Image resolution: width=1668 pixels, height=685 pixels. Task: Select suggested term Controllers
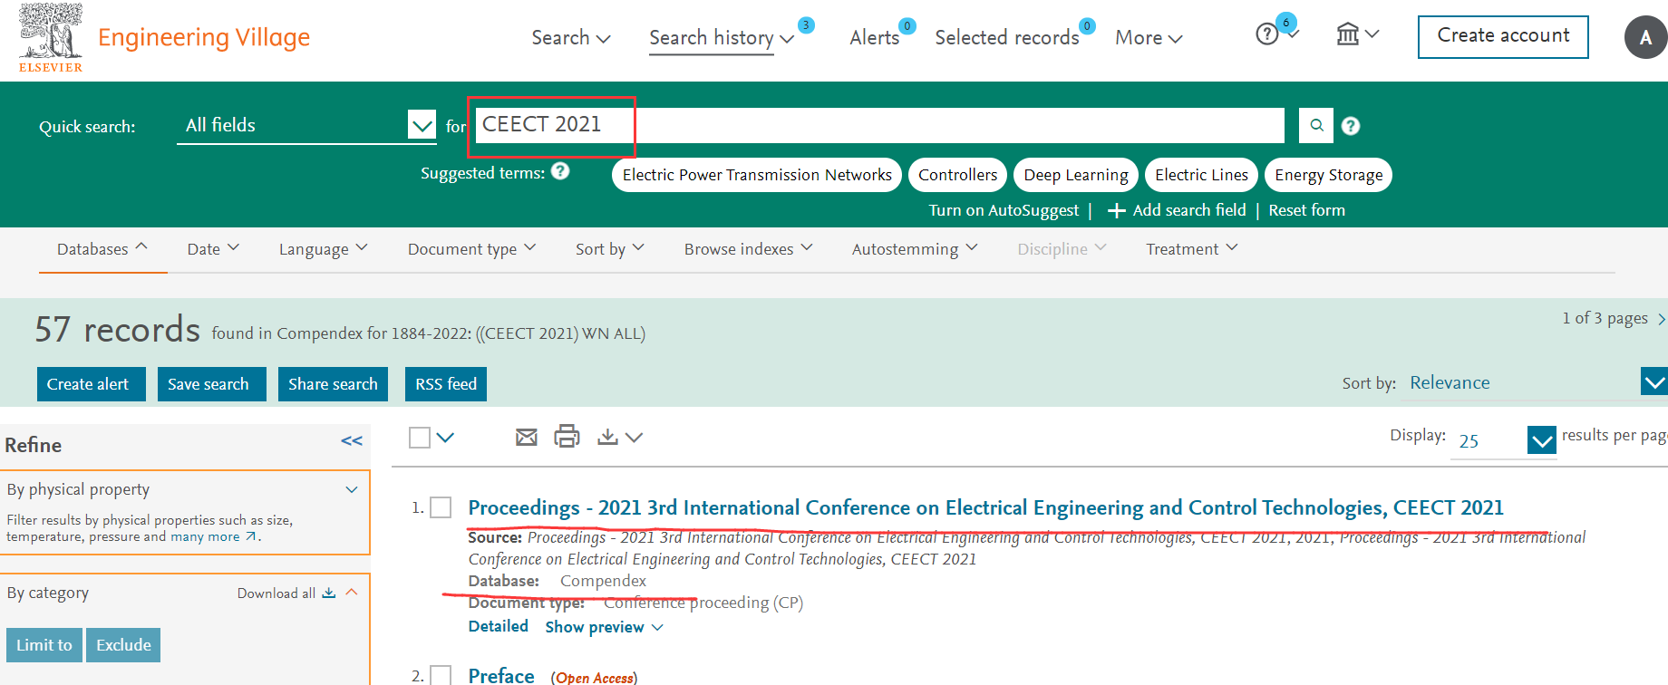pos(957,175)
